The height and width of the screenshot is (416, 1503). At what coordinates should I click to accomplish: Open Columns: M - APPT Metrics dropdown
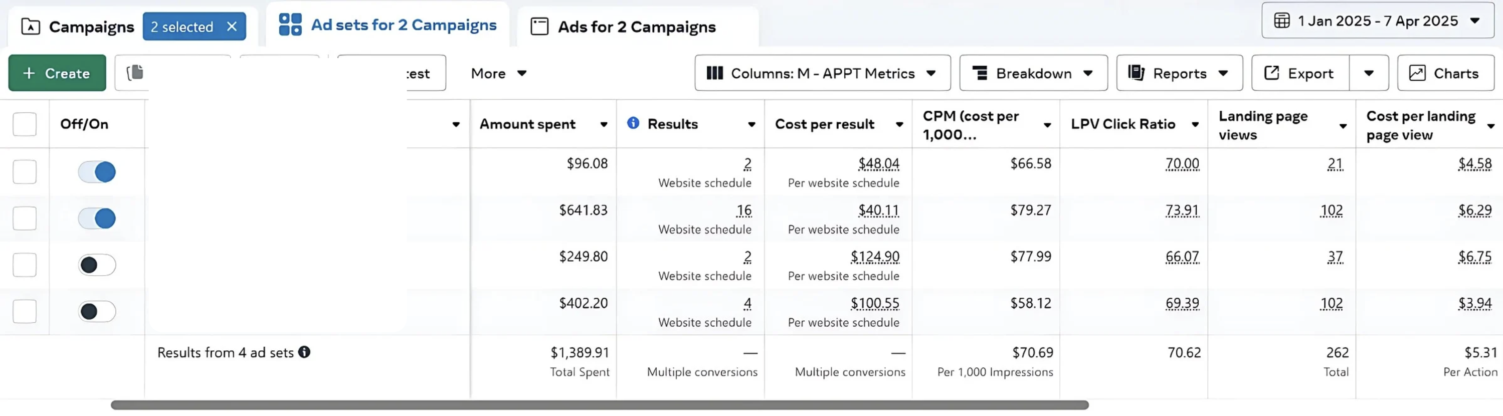822,73
